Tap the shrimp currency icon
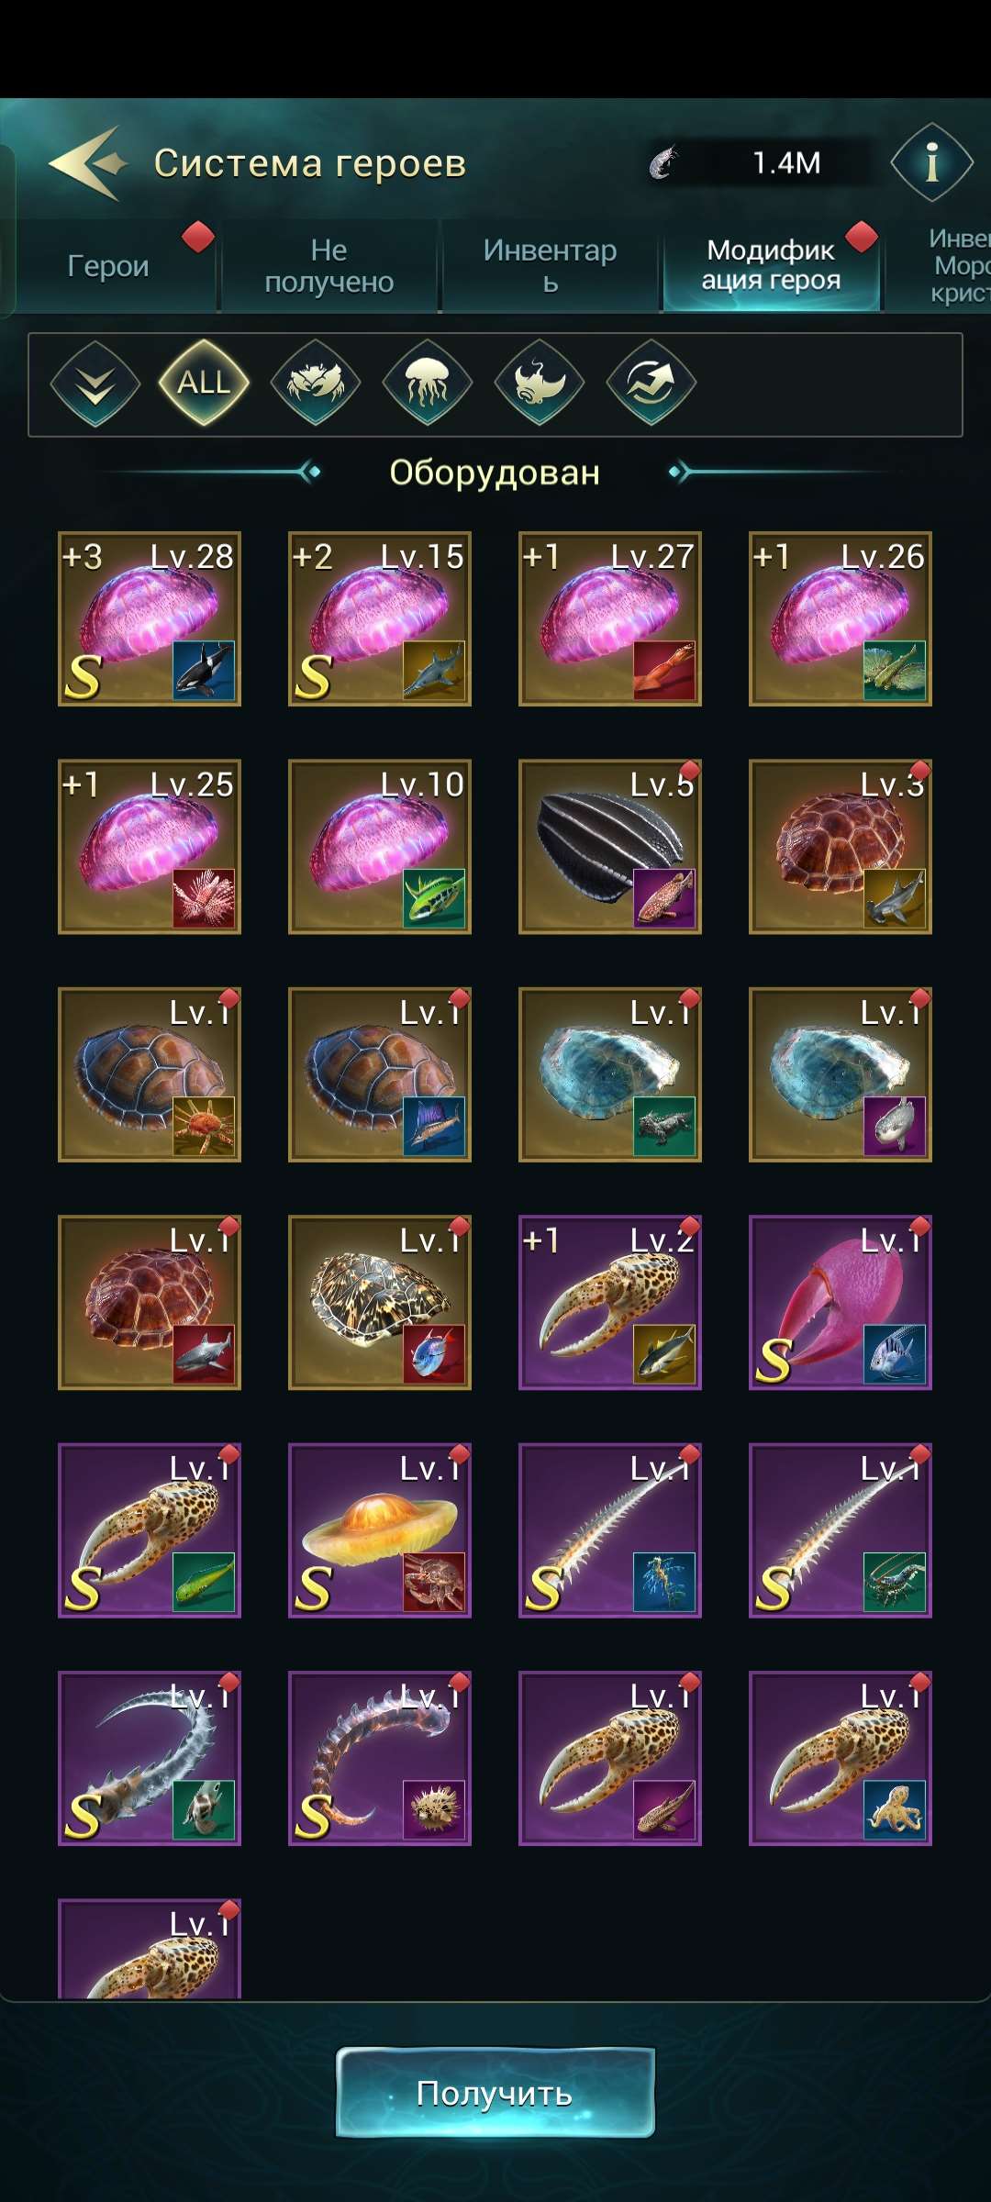The width and height of the screenshot is (991, 2202). coord(663,162)
